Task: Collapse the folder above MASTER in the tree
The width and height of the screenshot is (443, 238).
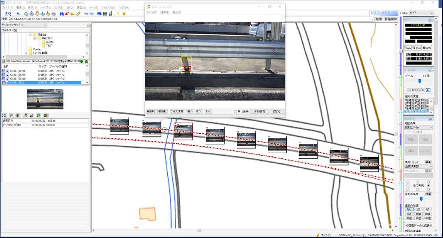Action: (x=30, y=34)
